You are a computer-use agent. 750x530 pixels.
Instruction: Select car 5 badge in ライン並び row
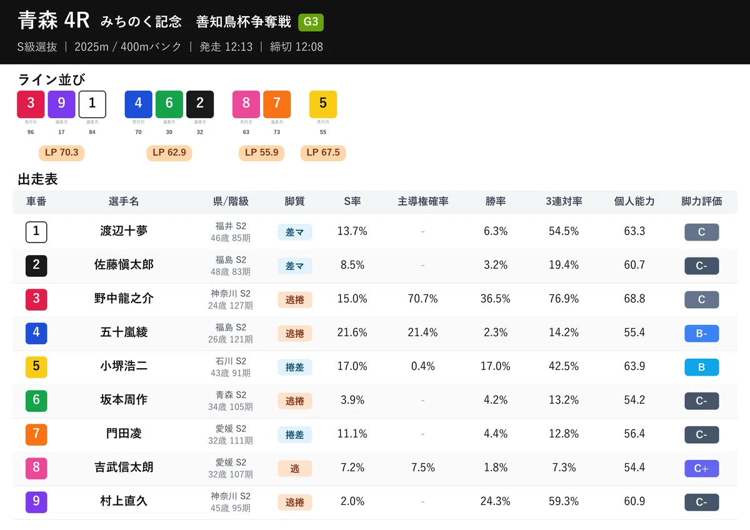323,104
